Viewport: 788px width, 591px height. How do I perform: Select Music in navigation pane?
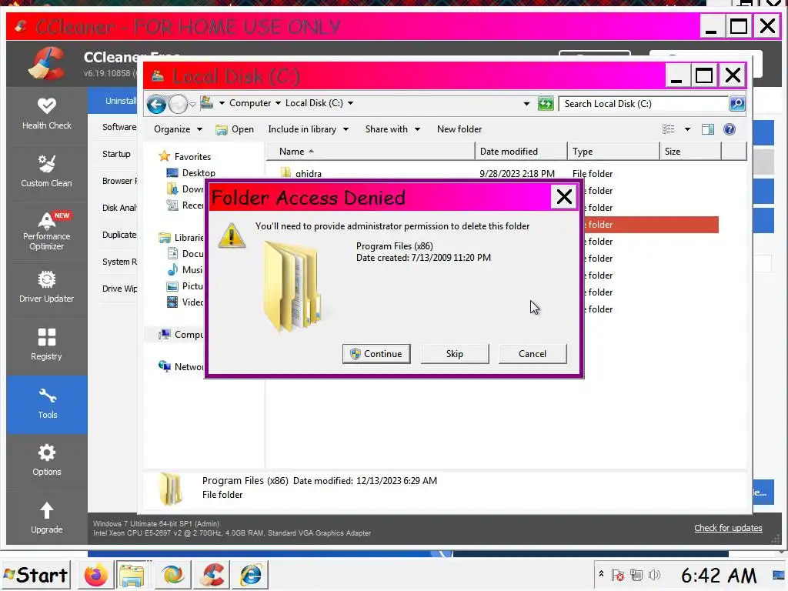[x=185, y=270]
